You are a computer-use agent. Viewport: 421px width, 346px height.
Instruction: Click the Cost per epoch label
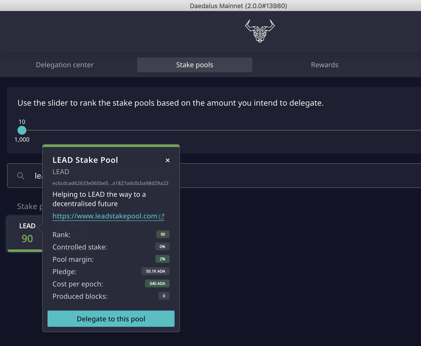point(78,284)
